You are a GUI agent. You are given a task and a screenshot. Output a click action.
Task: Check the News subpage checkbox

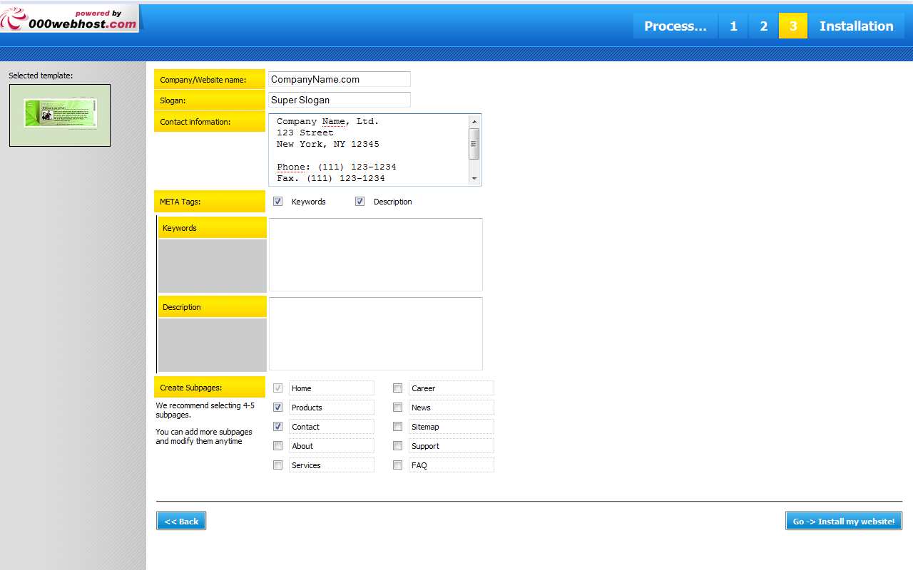coord(398,408)
